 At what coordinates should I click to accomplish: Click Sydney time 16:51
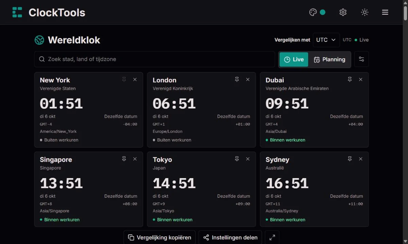tap(287, 183)
